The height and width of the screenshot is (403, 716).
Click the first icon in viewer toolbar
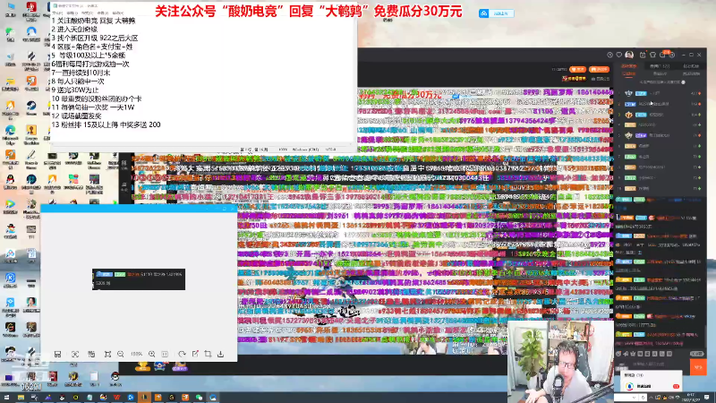57,354
